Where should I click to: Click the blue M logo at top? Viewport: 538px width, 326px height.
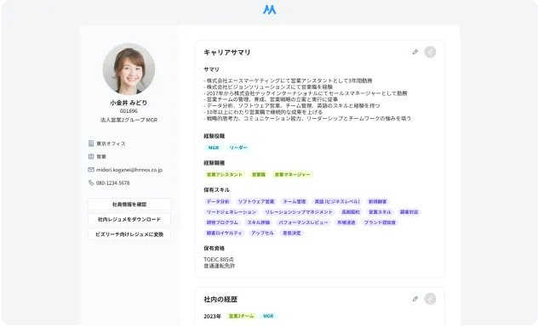click(269, 9)
